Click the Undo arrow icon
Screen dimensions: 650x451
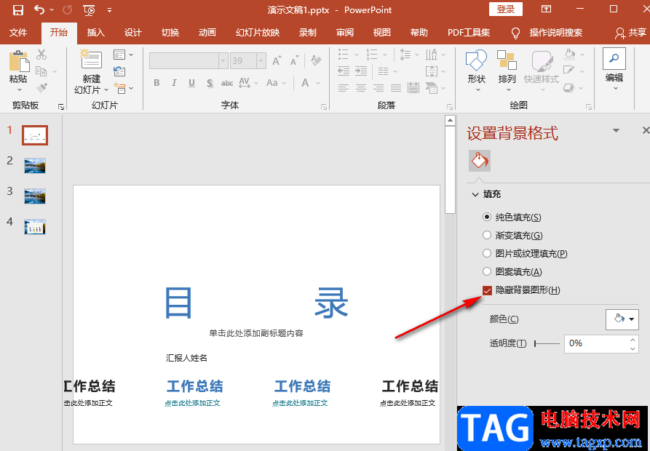[40, 10]
